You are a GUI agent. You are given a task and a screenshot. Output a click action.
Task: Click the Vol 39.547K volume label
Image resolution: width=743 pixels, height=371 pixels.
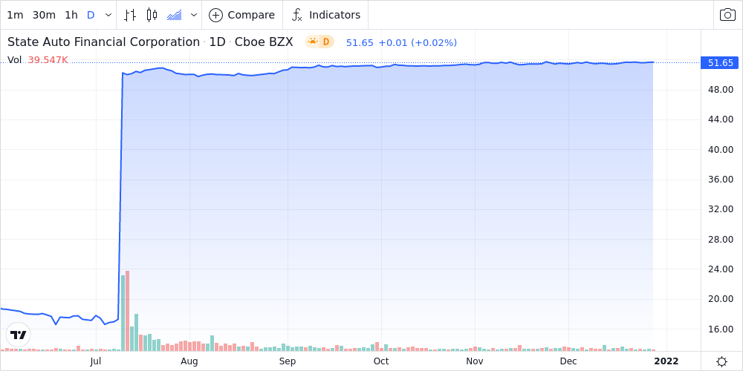click(x=38, y=60)
